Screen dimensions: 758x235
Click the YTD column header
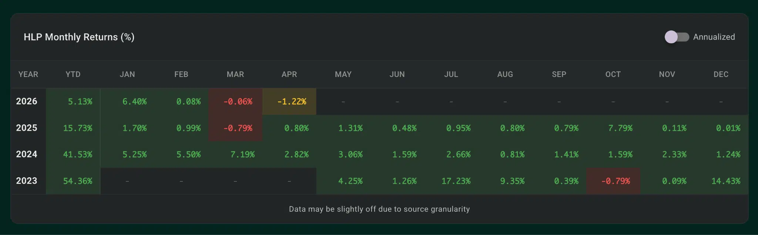(x=73, y=74)
